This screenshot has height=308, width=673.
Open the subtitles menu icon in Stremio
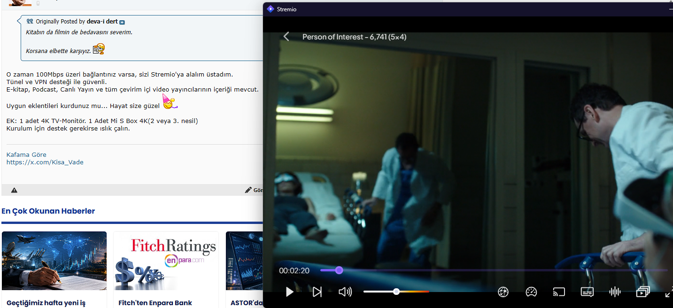pos(587,292)
